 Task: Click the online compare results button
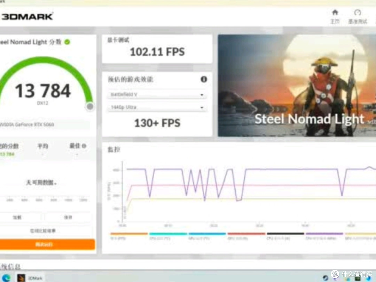[x=43, y=231]
